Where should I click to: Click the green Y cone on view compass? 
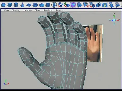[114, 16]
